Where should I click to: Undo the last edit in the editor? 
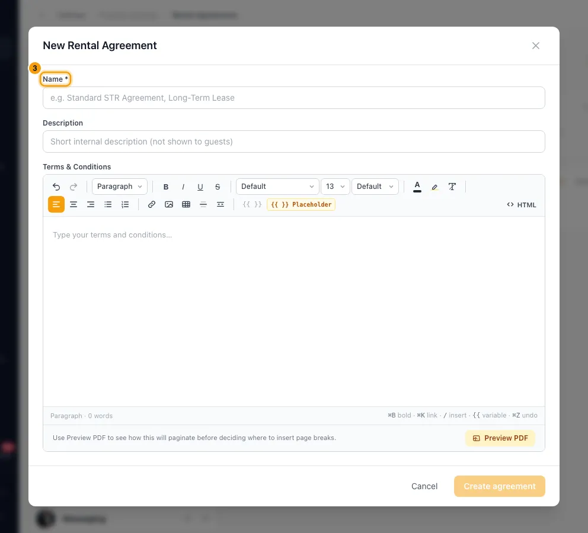click(56, 187)
